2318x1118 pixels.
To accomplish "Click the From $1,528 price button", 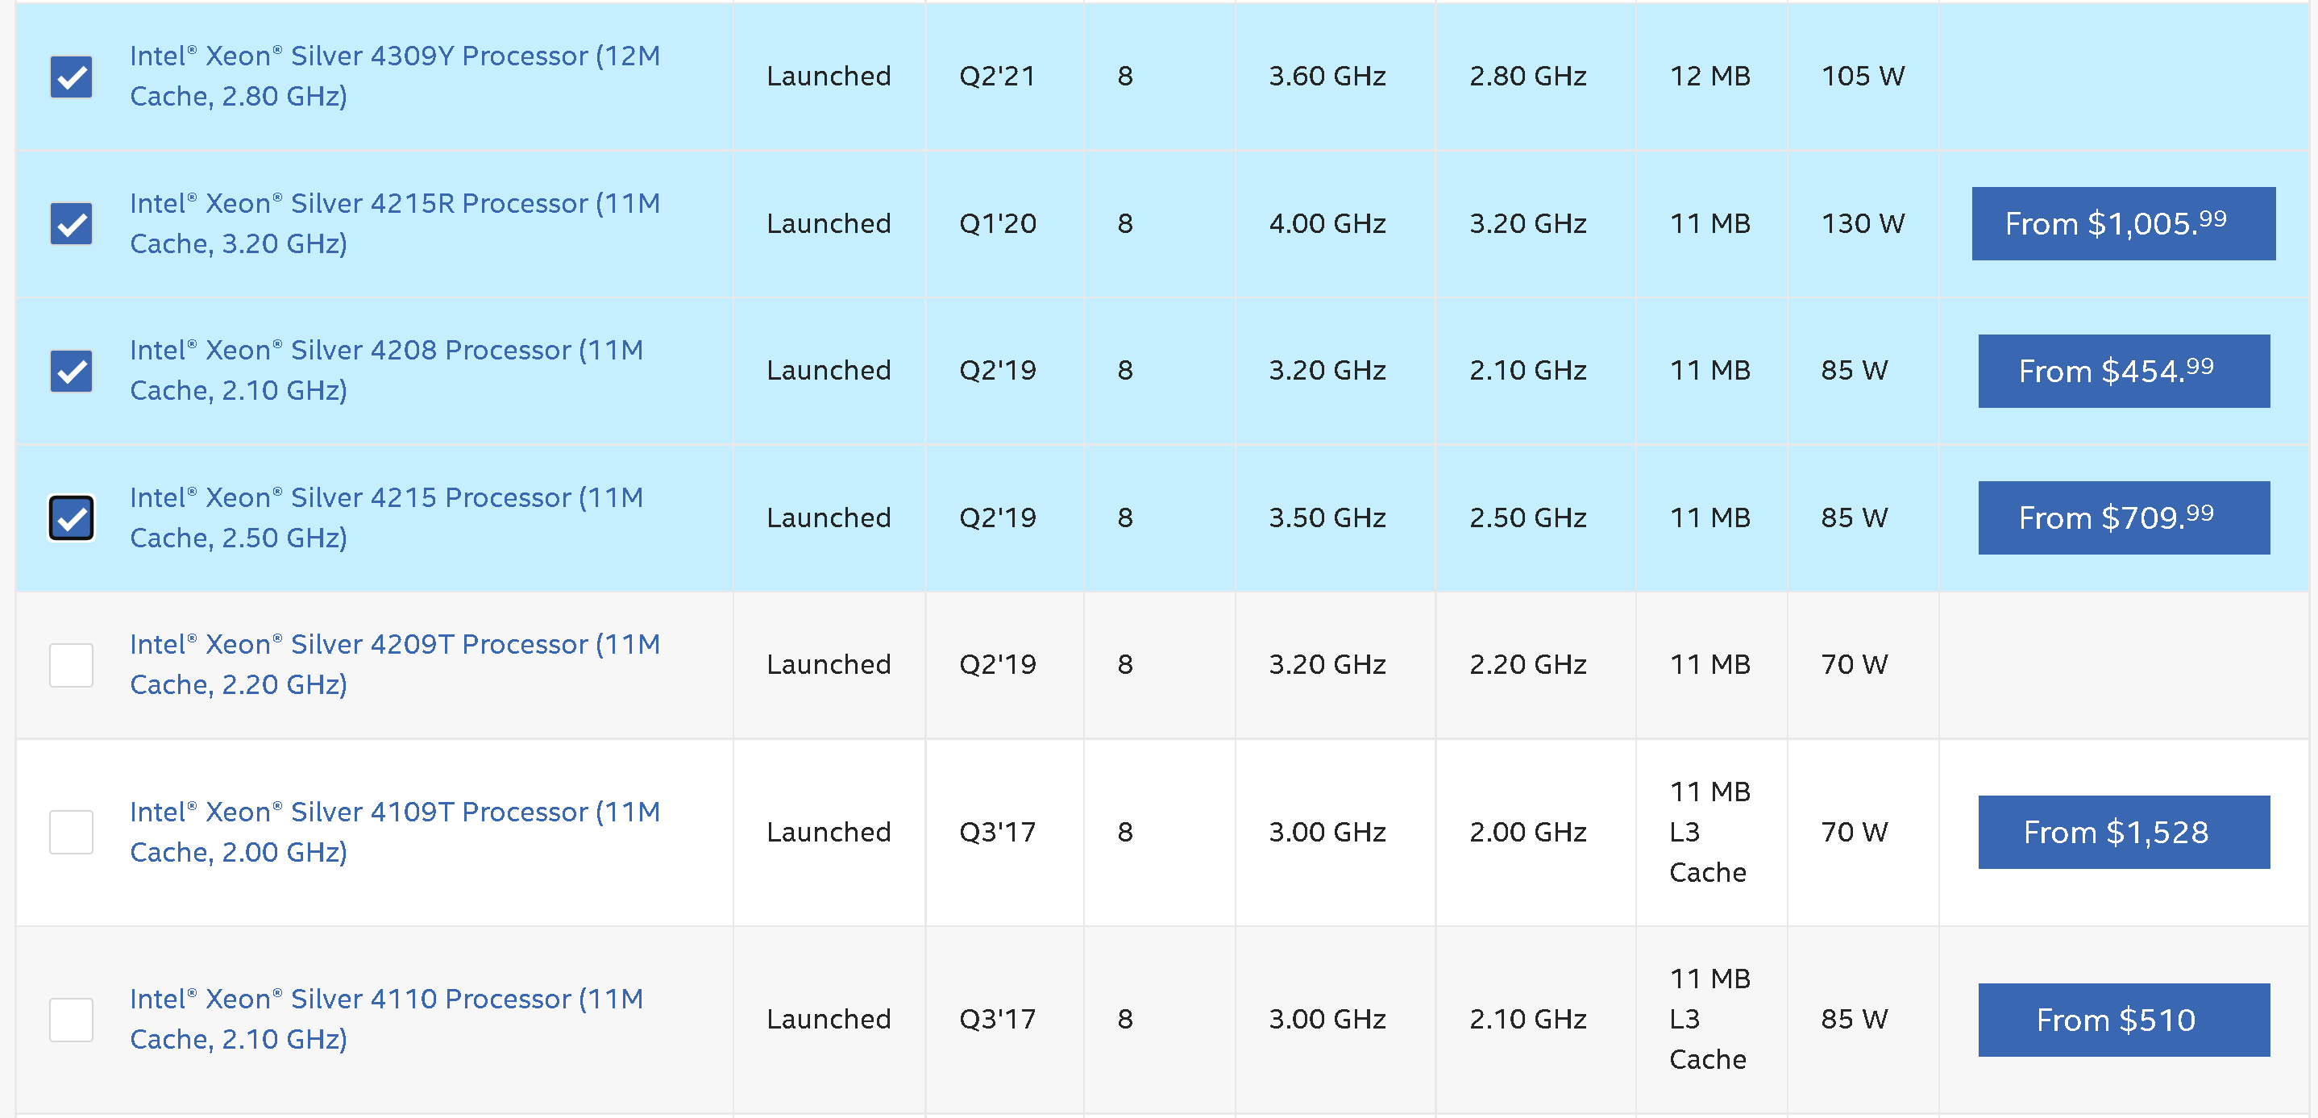I will pos(2123,832).
